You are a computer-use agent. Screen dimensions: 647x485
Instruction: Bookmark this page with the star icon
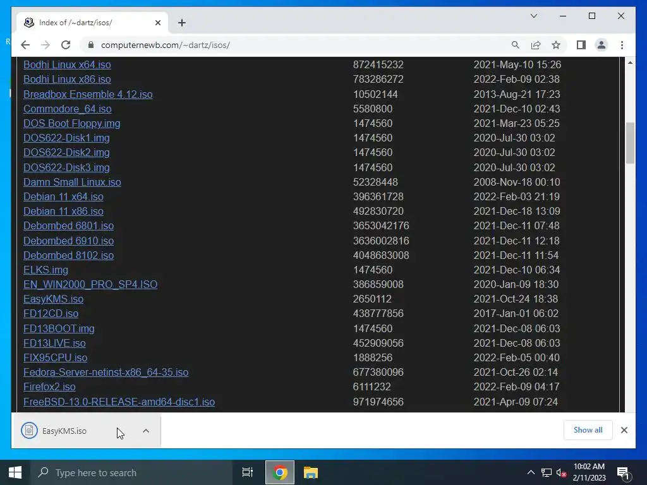click(x=556, y=45)
